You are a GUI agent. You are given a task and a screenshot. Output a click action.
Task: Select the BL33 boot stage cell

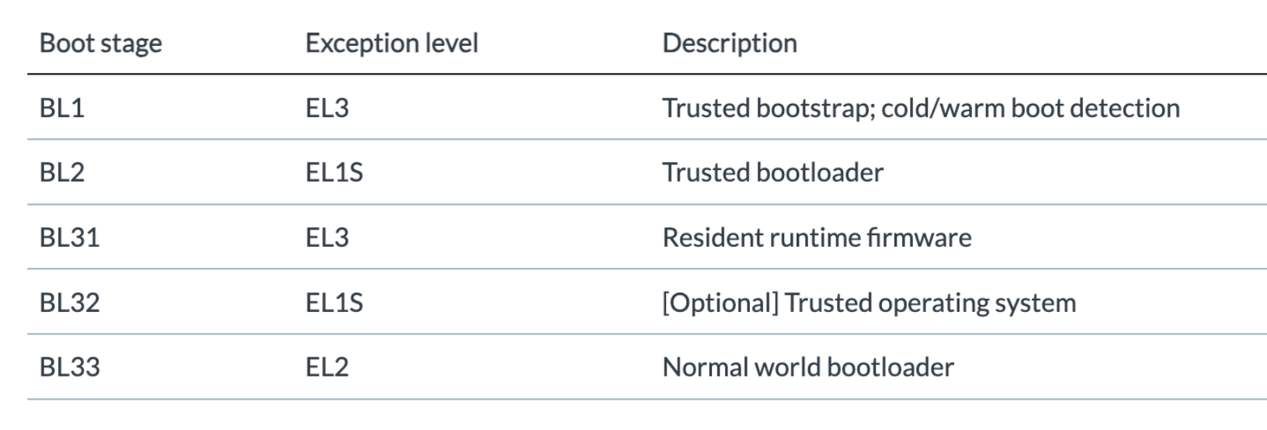[70, 366]
